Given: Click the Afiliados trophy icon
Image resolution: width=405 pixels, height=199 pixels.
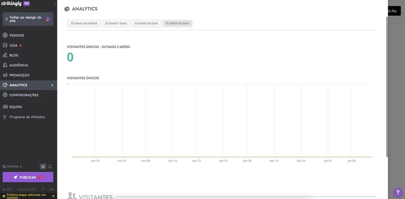Looking at the screenshot, I should point(5,117).
